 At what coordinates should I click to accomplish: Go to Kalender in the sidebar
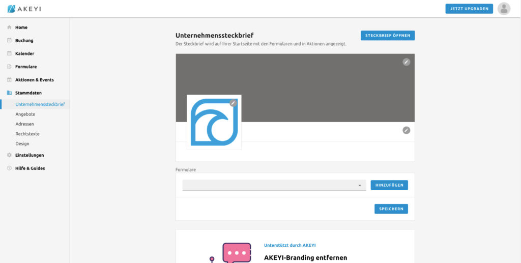[24, 53]
